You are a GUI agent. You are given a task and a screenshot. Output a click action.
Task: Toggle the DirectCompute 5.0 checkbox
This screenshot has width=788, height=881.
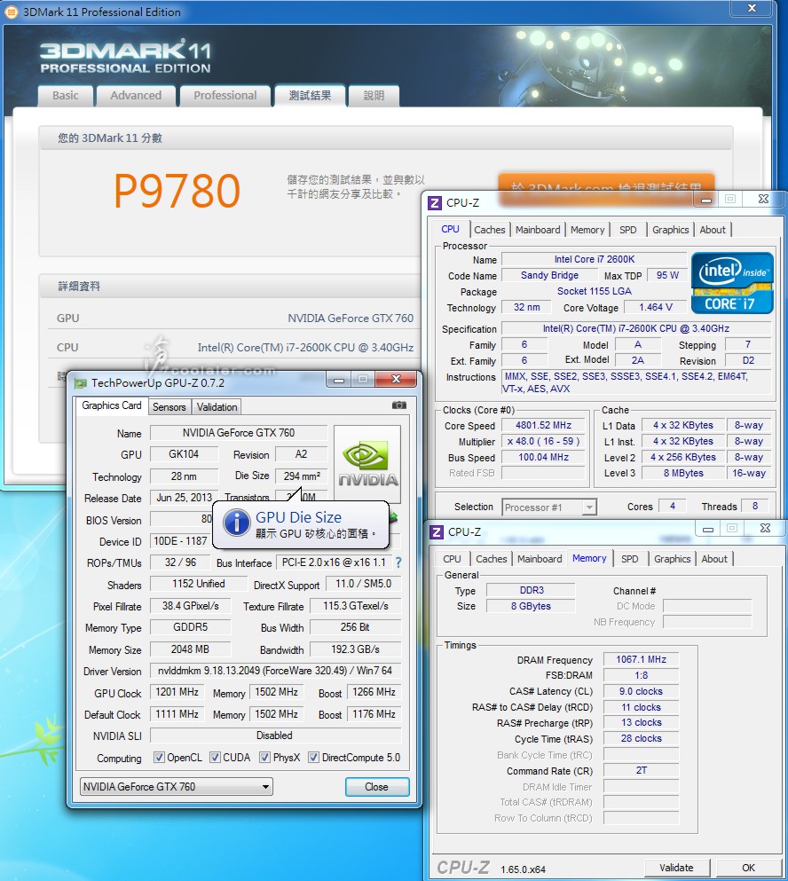(313, 758)
